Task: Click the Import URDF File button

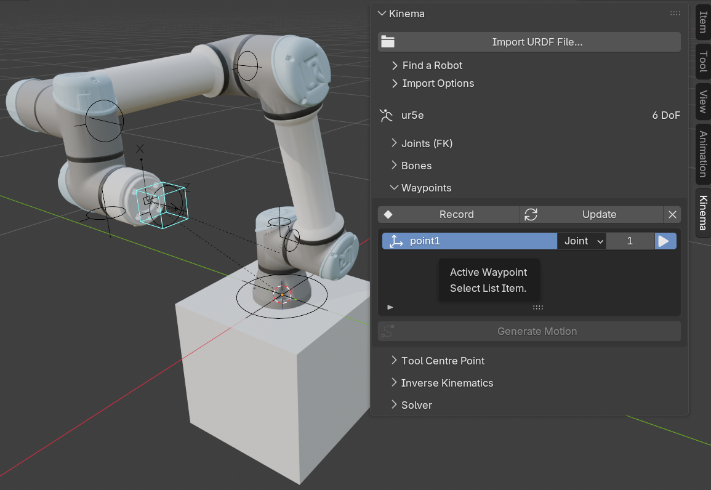Action: coord(529,42)
